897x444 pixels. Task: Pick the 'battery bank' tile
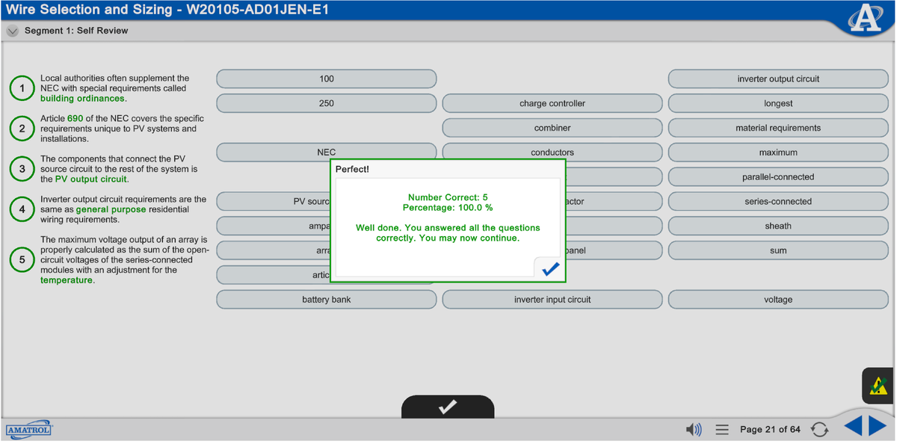(x=327, y=300)
